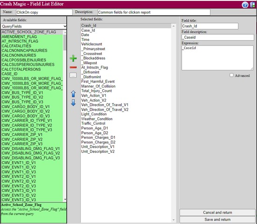The image size is (257, 224).
Task: Select _Blockaddress in selected fields
Action: click(x=126, y=58)
